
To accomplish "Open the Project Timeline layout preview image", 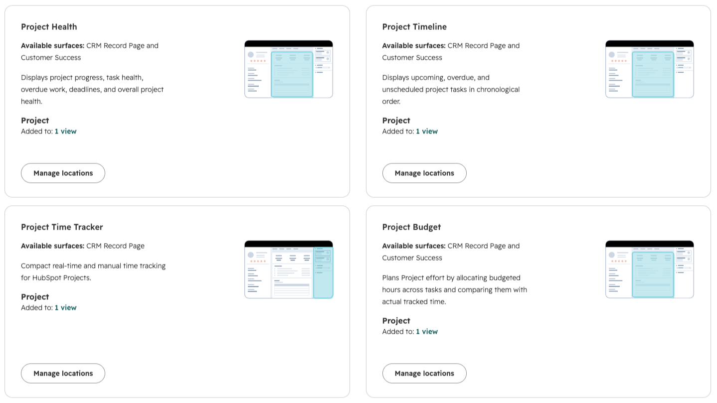I will 650,69.
